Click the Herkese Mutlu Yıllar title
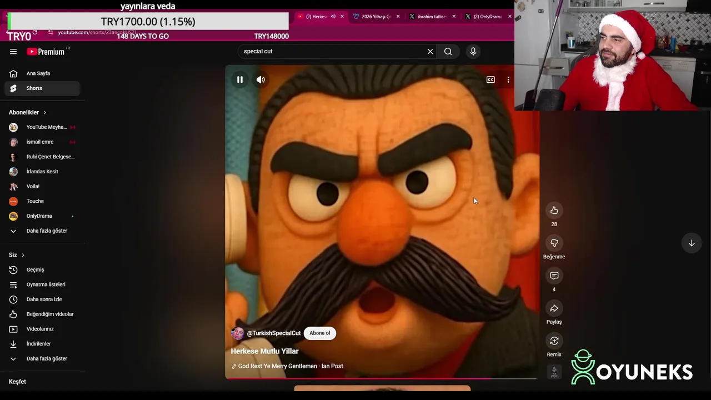Viewport: 711px width, 400px height. coord(264,351)
